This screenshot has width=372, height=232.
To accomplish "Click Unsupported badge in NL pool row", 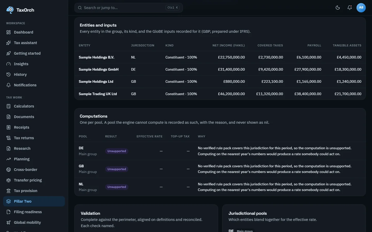I will click(117, 187).
